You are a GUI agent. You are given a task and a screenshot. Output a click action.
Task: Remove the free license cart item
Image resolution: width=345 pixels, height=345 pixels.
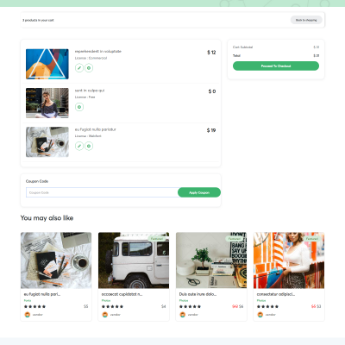(x=79, y=107)
